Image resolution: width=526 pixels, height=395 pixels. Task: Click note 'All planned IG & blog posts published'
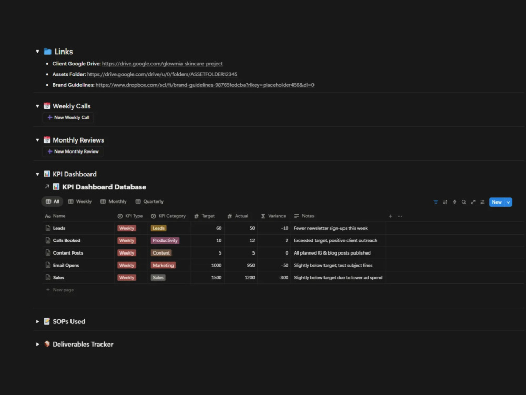pos(332,253)
